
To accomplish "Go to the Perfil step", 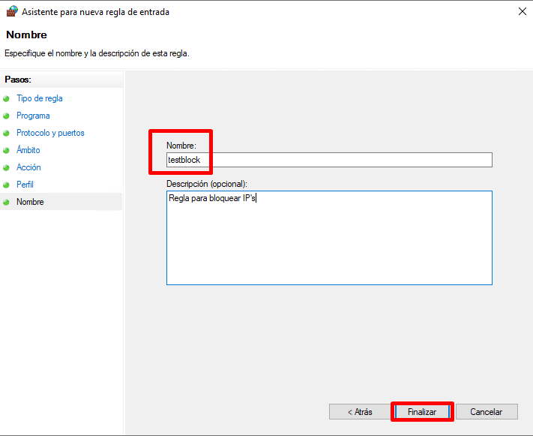I will pos(25,185).
